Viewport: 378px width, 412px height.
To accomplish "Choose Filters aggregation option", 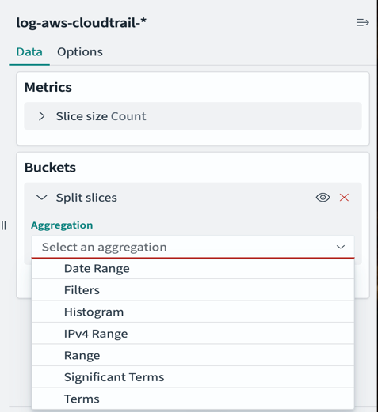I will (x=193, y=290).
